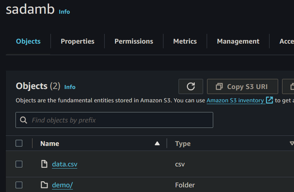Check the data.csv row checkbox
The height and width of the screenshot is (192, 294).
coord(19,164)
